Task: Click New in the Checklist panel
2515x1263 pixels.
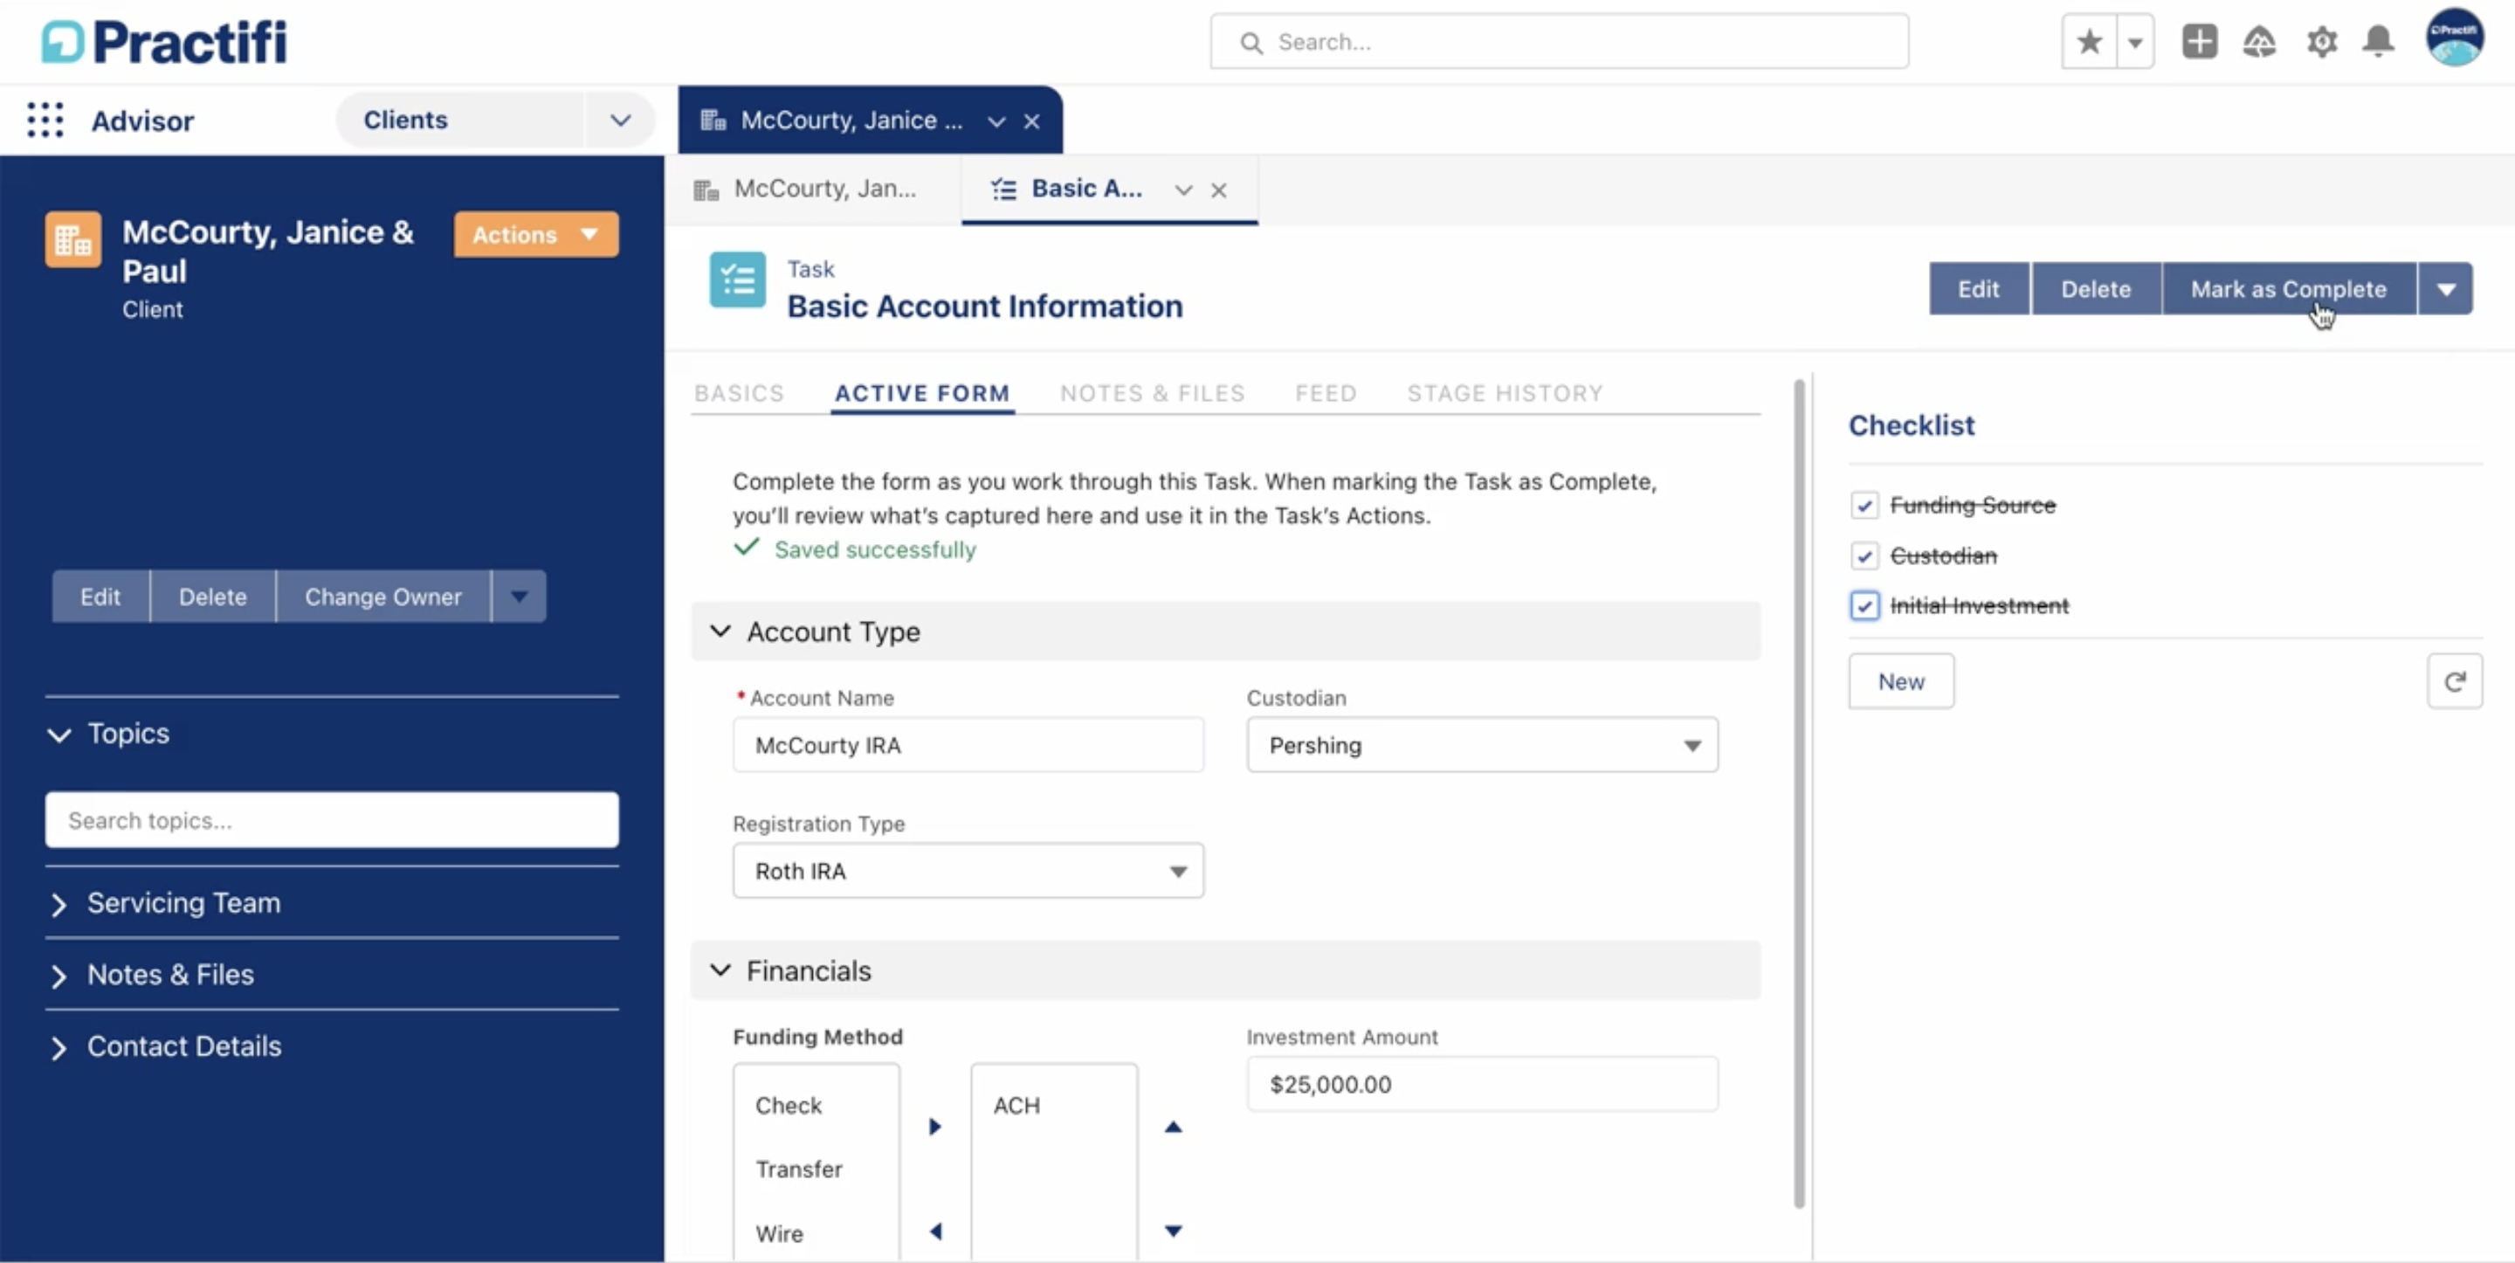Action: pos(1901,682)
